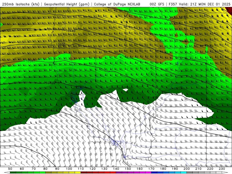Click the '00Z GFS' model run label

157,4
